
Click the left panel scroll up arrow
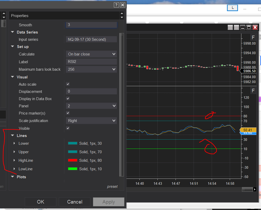point(4,14)
